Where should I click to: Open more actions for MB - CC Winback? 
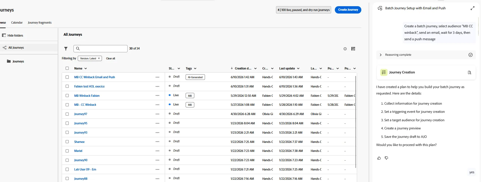157,105
